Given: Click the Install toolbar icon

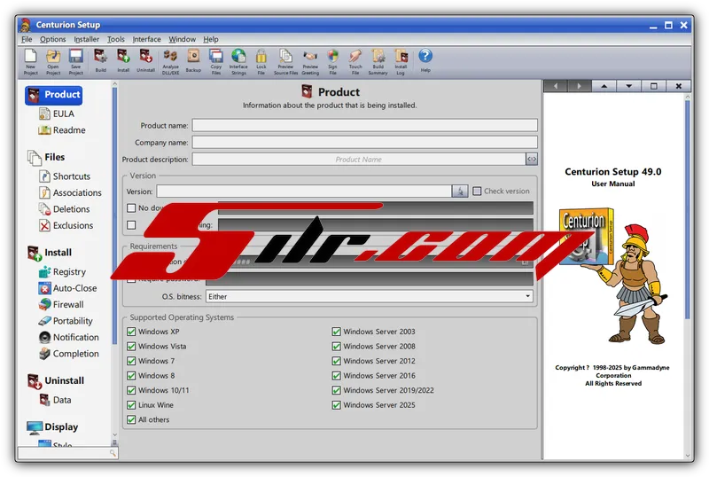Looking at the screenshot, I should [x=123, y=60].
